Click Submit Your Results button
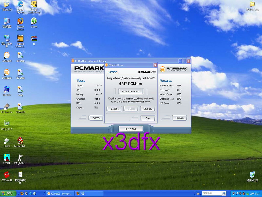The width and height of the screenshot is (262, 197). [131, 92]
